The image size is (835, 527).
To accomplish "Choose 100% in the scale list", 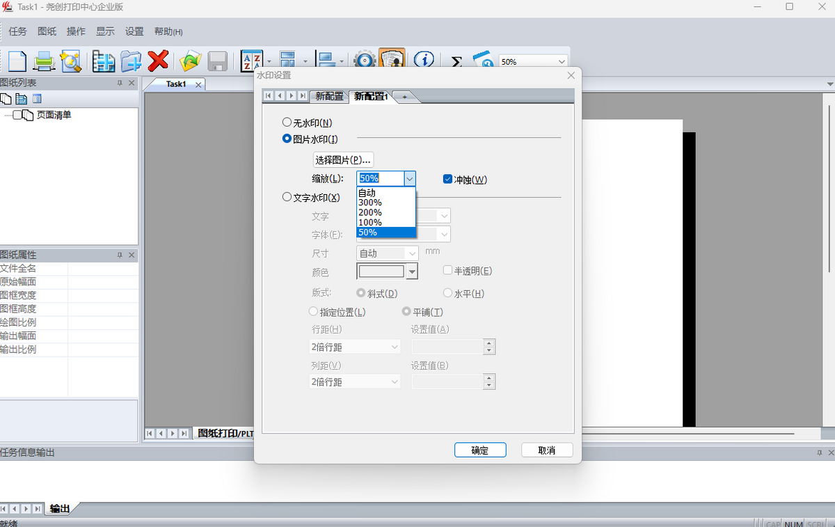I will pyautogui.click(x=386, y=222).
